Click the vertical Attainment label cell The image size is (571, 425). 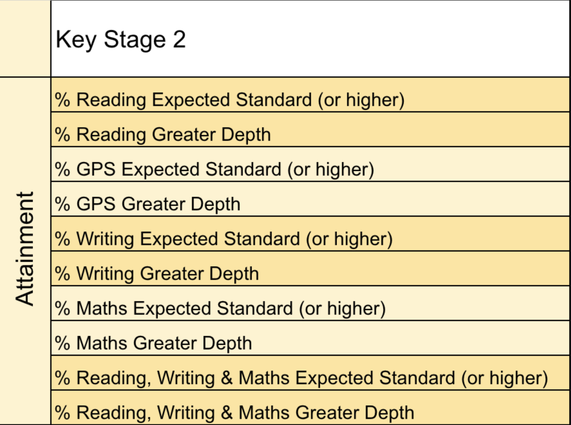click(25, 249)
